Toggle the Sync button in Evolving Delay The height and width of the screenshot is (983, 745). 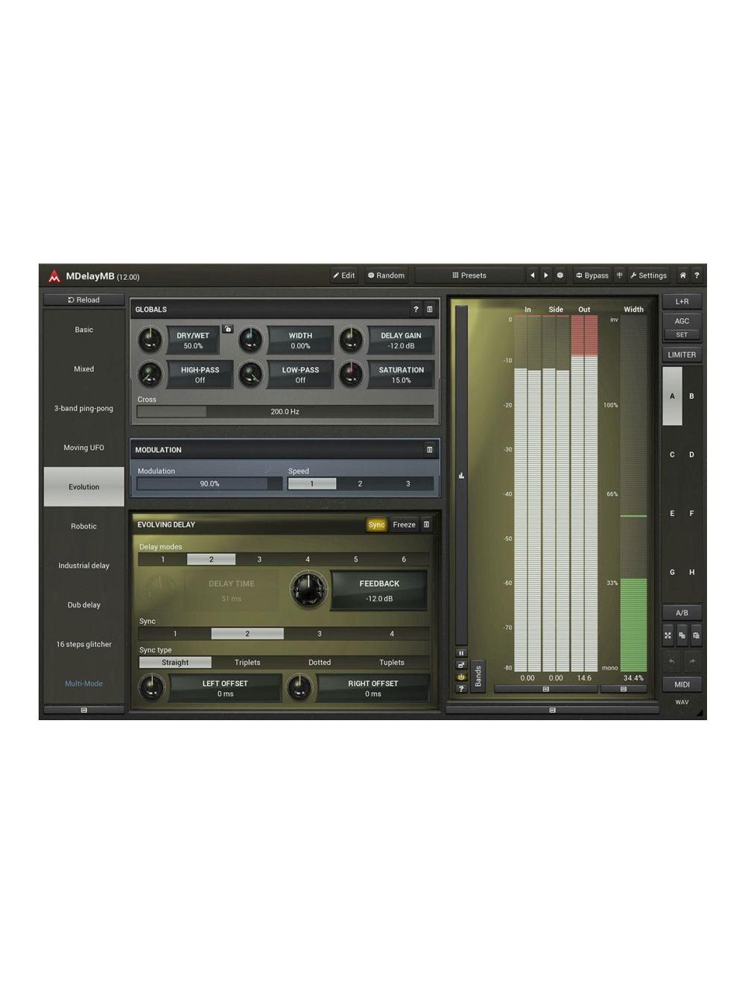376,525
